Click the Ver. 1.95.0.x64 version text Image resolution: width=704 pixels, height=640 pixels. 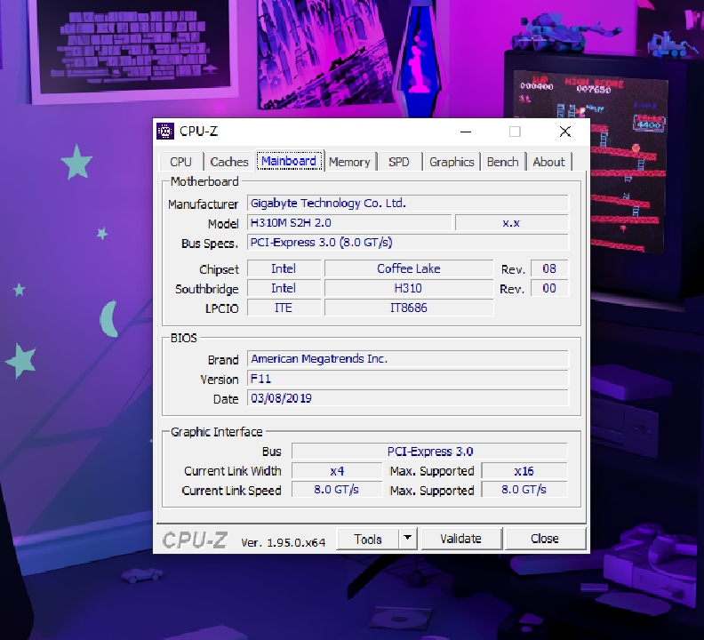pos(283,542)
